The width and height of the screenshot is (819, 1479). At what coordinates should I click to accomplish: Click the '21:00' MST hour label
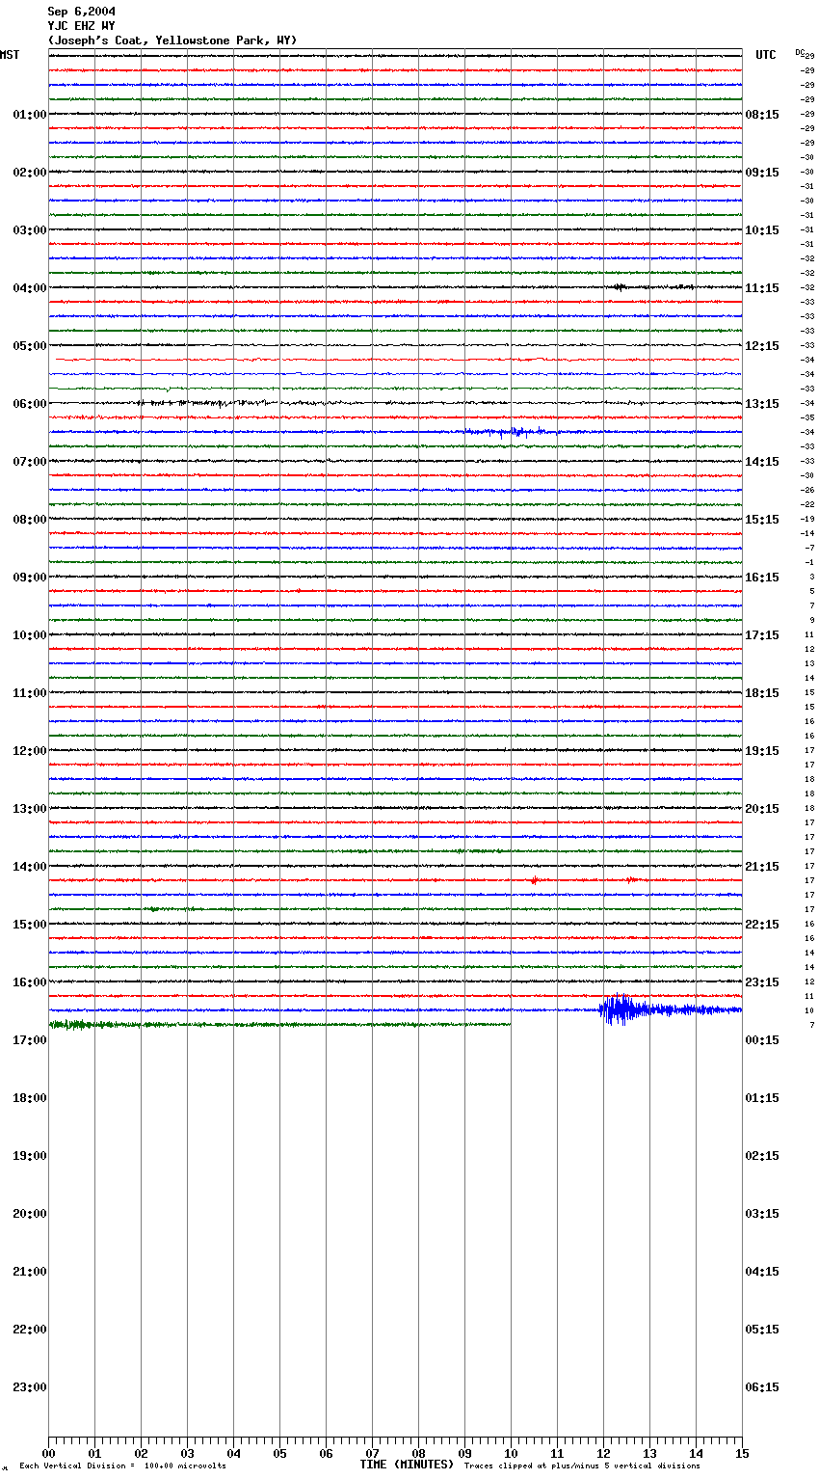(x=30, y=1272)
